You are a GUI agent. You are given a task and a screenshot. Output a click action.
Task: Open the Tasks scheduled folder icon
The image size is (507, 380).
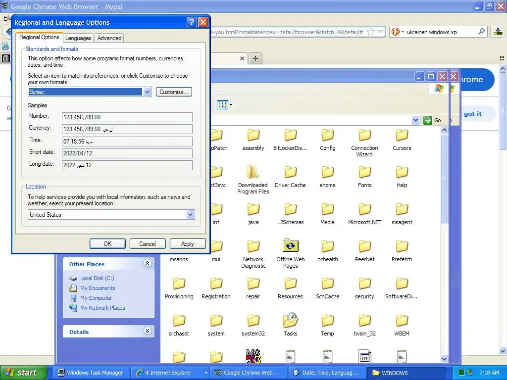pos(290,320)
